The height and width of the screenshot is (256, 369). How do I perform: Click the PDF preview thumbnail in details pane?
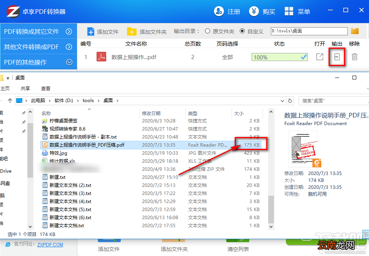[305, 149]
